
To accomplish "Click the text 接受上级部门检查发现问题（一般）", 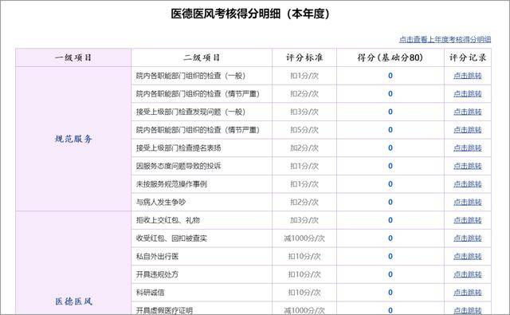I will click(x=190, y=112).
